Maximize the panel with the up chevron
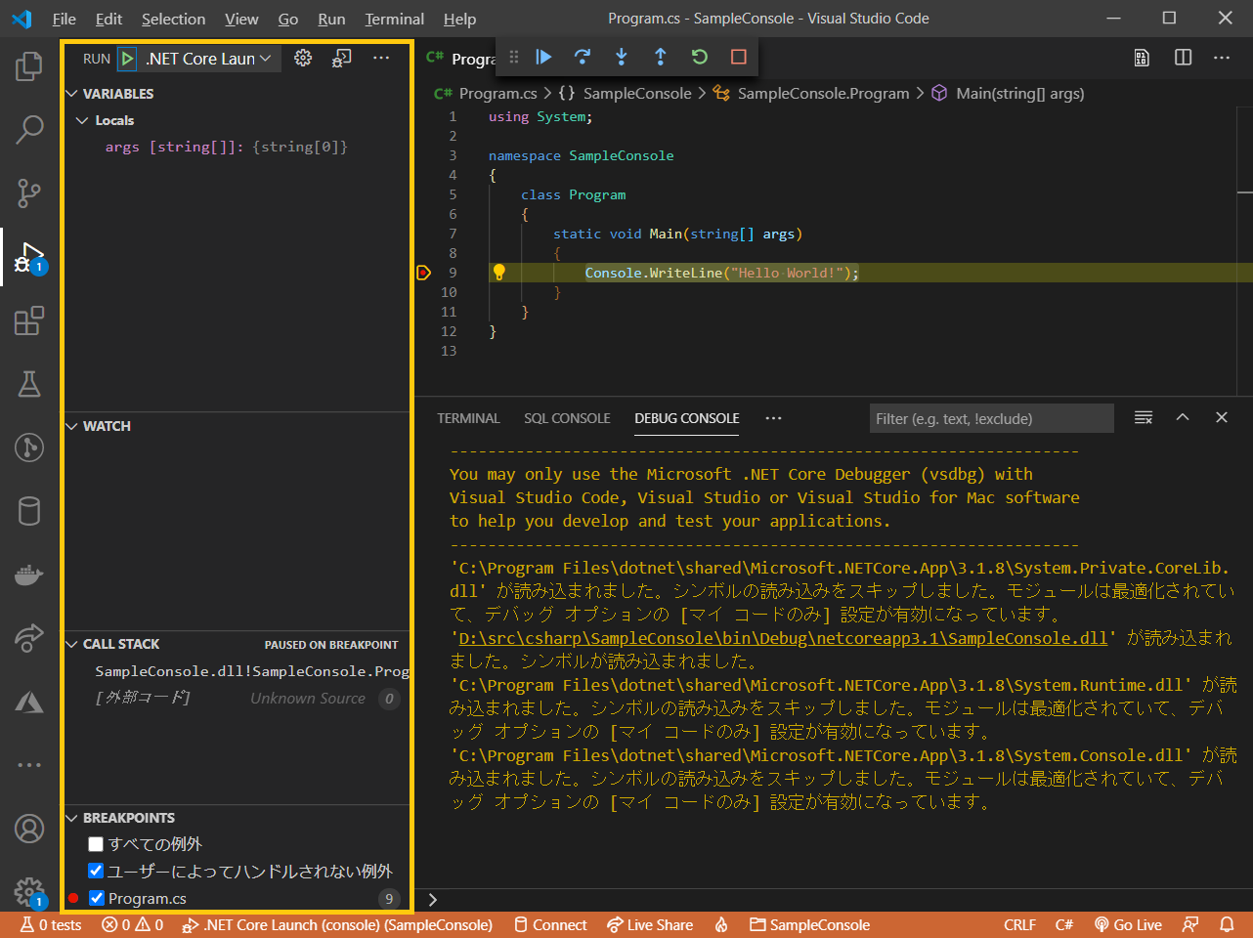Screen dimensions: 1253x938 click(1183, 417)
